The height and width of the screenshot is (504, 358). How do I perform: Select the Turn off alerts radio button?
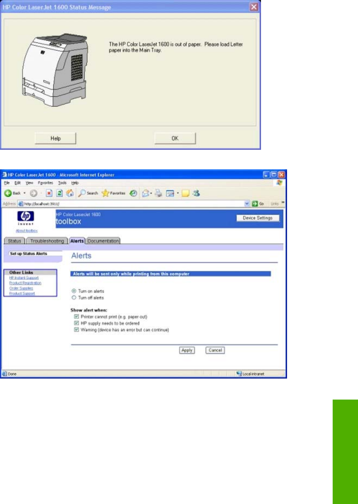74,298
